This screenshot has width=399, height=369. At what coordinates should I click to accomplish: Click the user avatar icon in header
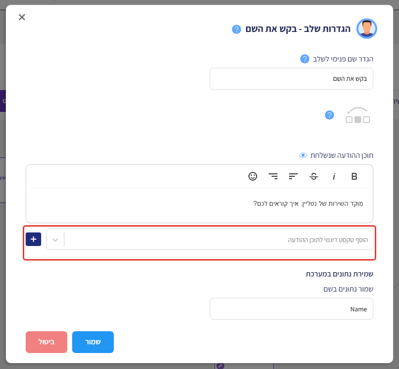[x=367, y=29]
